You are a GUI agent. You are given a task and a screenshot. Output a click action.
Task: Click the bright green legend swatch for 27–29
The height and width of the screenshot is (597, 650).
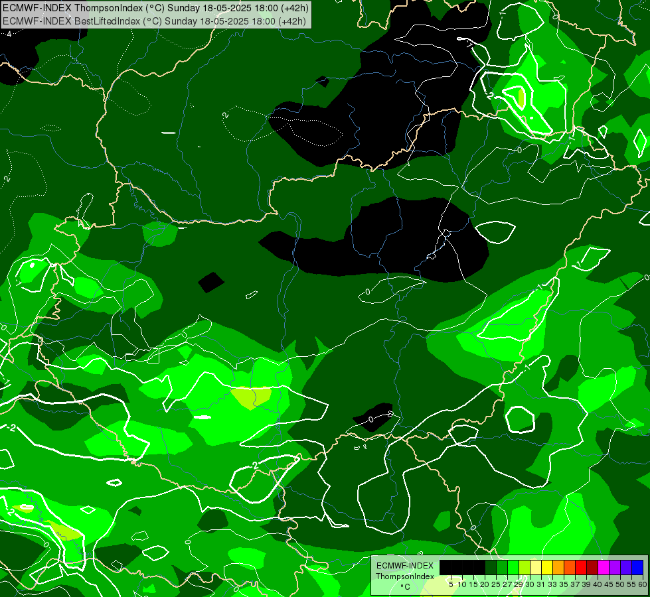point(513,567)
